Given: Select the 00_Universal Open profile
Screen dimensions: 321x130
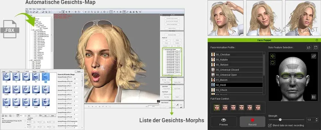Looking at the screenshot, I should 237,75.
